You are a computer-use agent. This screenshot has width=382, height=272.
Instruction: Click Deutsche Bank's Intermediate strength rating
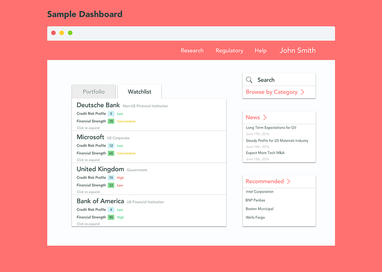point(126,121)
